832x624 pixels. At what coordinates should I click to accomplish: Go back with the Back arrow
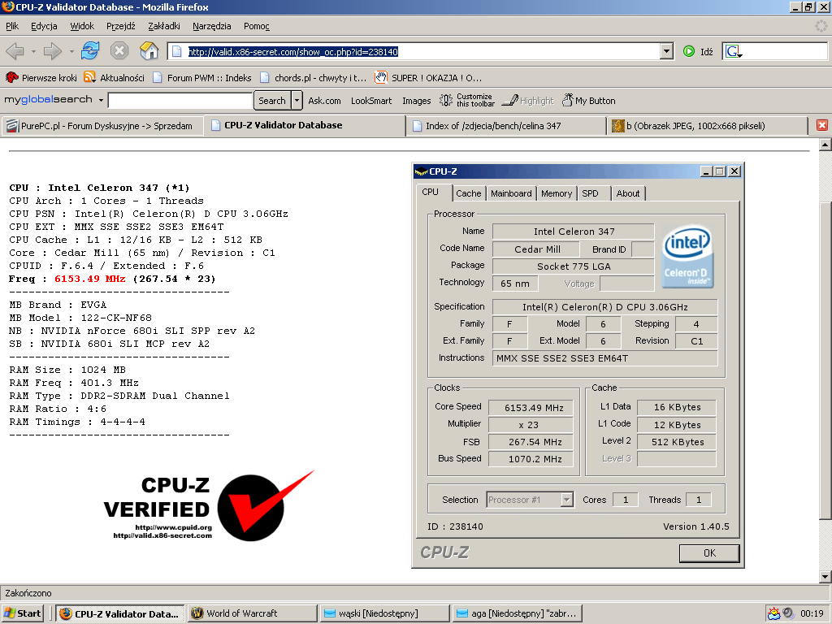point(15,51)
